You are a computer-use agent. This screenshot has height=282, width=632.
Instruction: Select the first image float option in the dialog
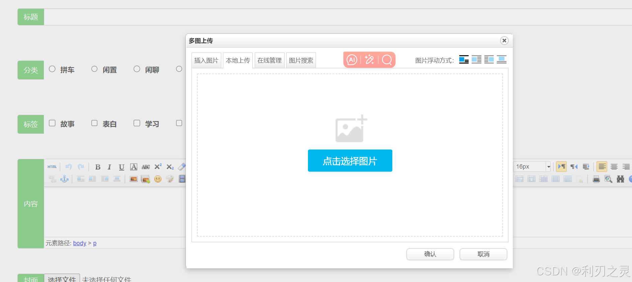tap(464, 60)
